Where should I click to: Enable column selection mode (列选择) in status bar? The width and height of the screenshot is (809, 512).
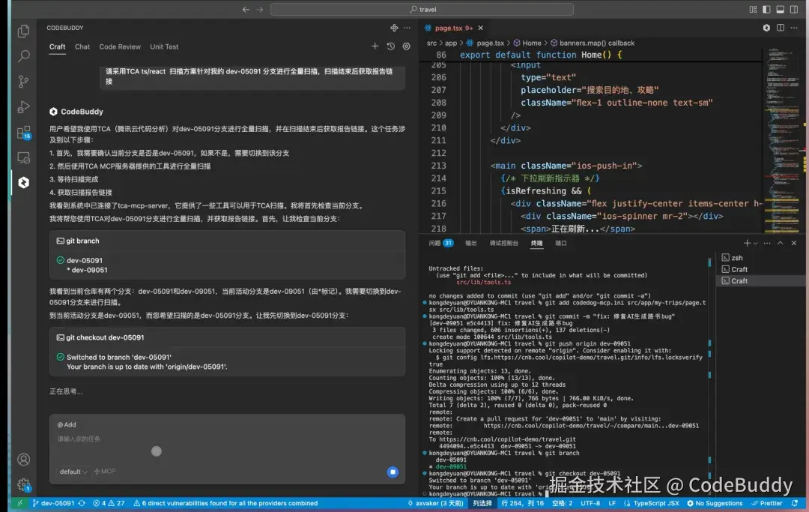pyautogui.click(x=482, y=504)
